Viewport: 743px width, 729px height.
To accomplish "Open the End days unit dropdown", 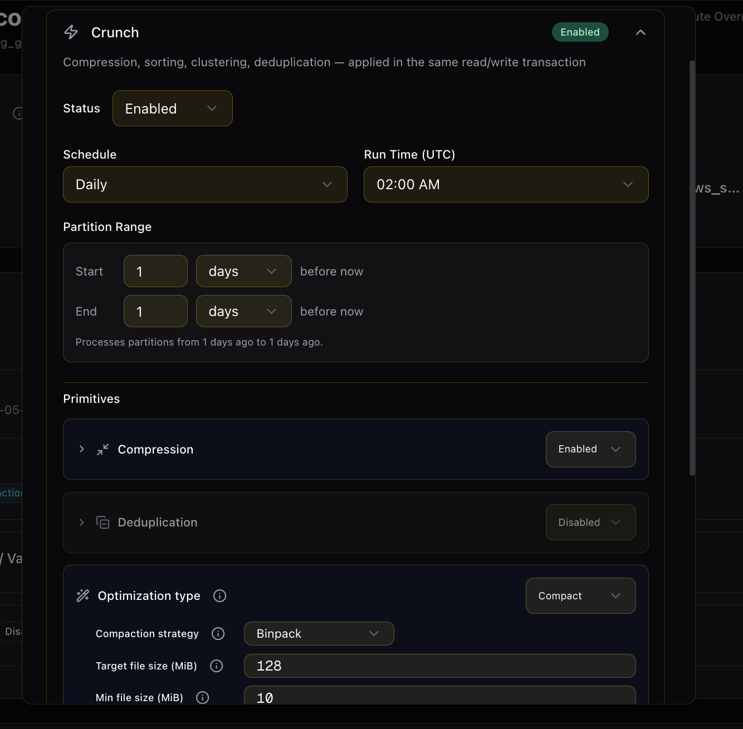I will (x=243, y=312).
